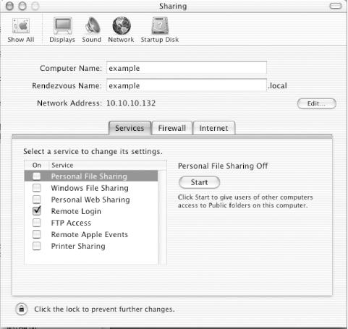Click the lock icon to prevent changes

pyautogui.click(x=22, y=309)
